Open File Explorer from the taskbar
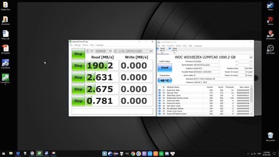 click(x=11, y=153)
